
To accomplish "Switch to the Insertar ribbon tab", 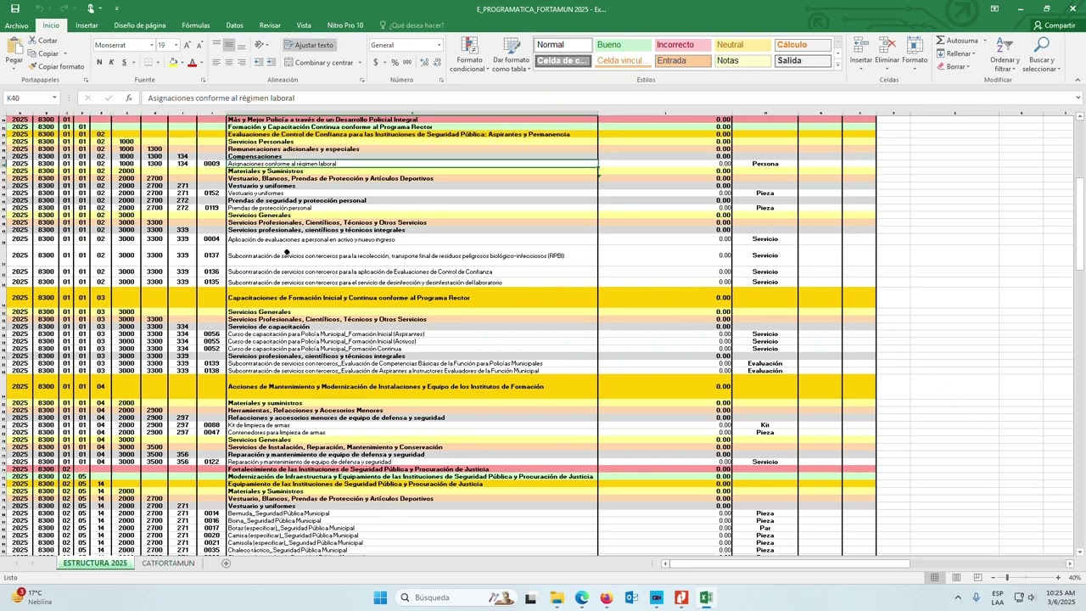I will 87,25.
